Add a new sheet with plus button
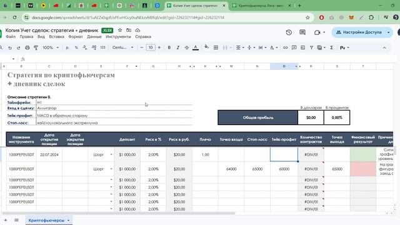This screenshot has height=225, width=400. point(6,220)
